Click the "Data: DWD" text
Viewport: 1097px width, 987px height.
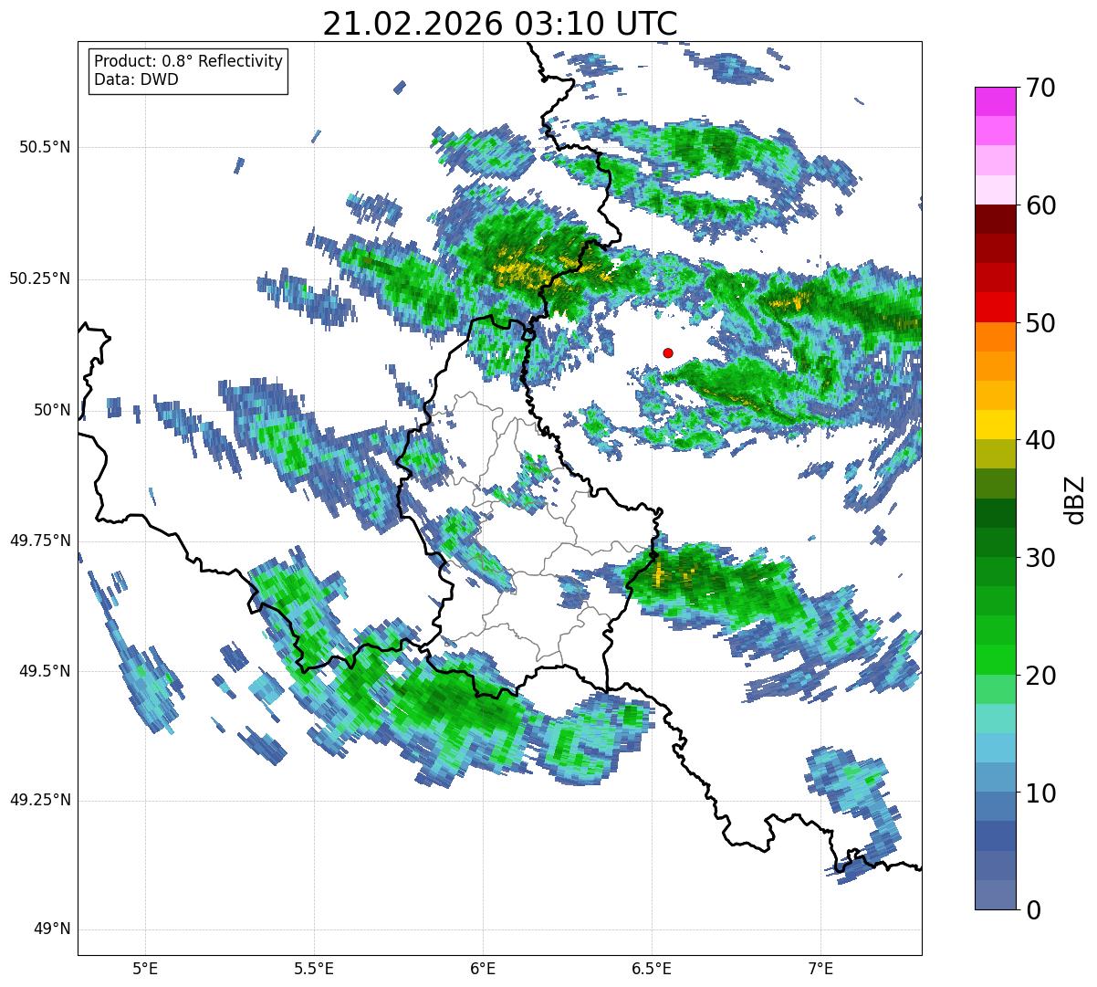click(136, 79)
